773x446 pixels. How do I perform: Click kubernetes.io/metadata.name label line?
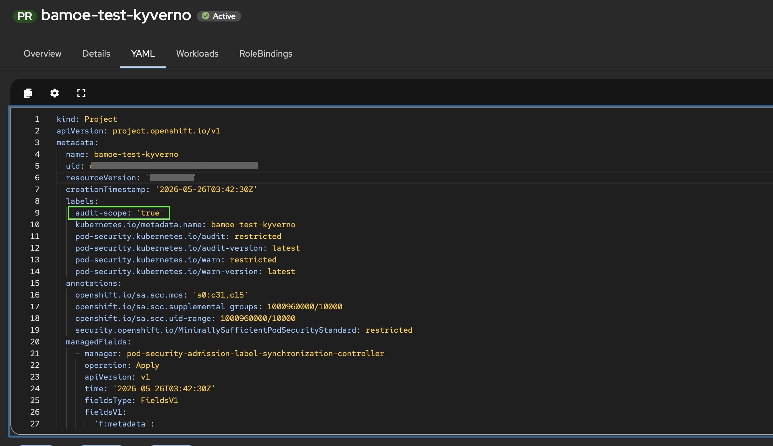click(x=185, y=225)
